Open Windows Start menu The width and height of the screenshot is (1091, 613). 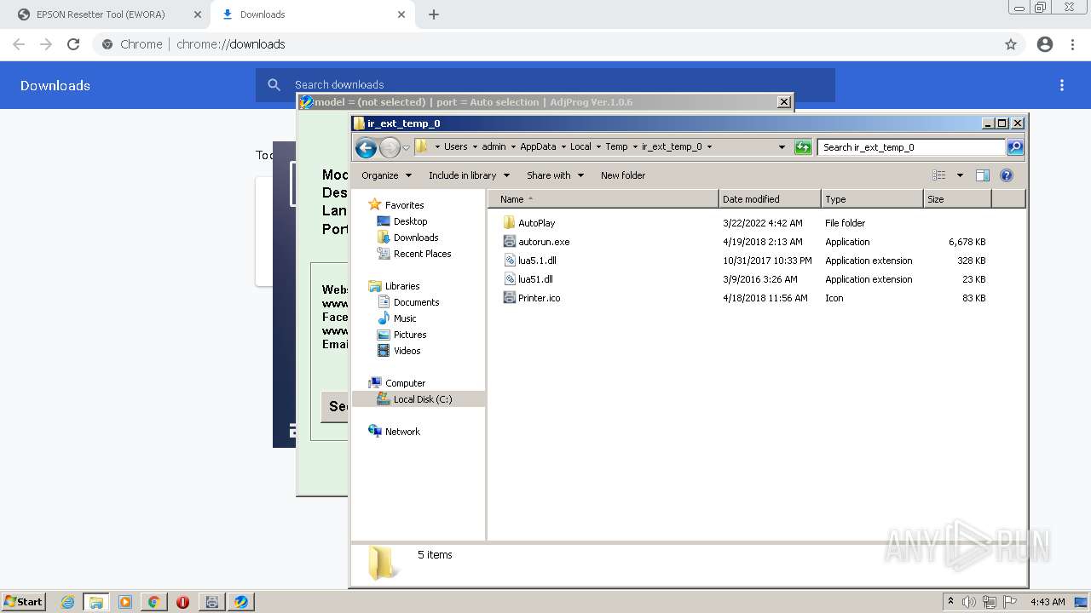(24, 601)
